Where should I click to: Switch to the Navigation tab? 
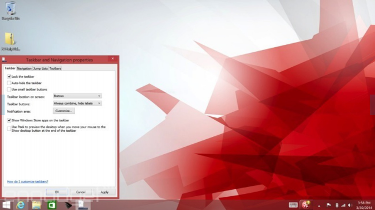24,68
